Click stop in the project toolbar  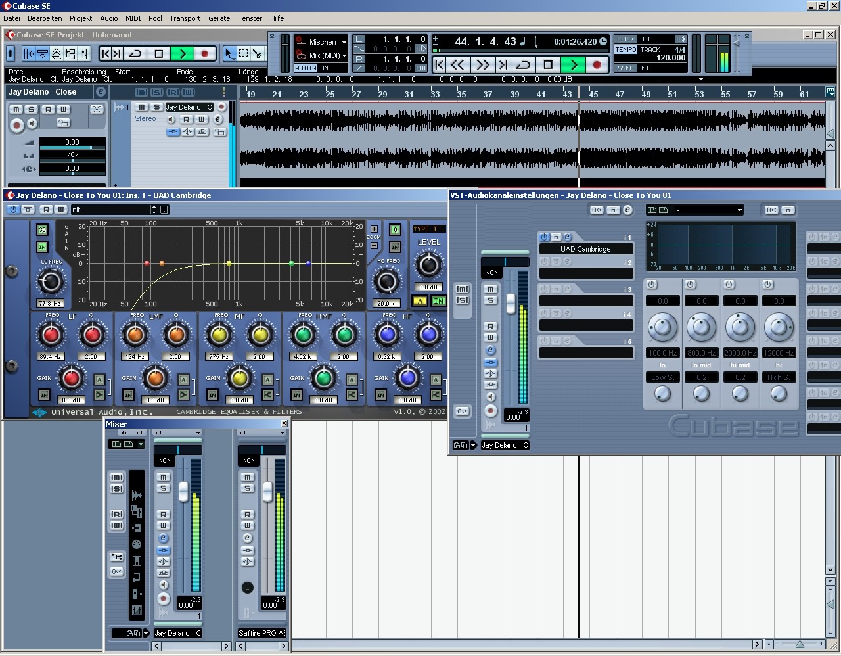pyautogui.click(x=159, y=53)
